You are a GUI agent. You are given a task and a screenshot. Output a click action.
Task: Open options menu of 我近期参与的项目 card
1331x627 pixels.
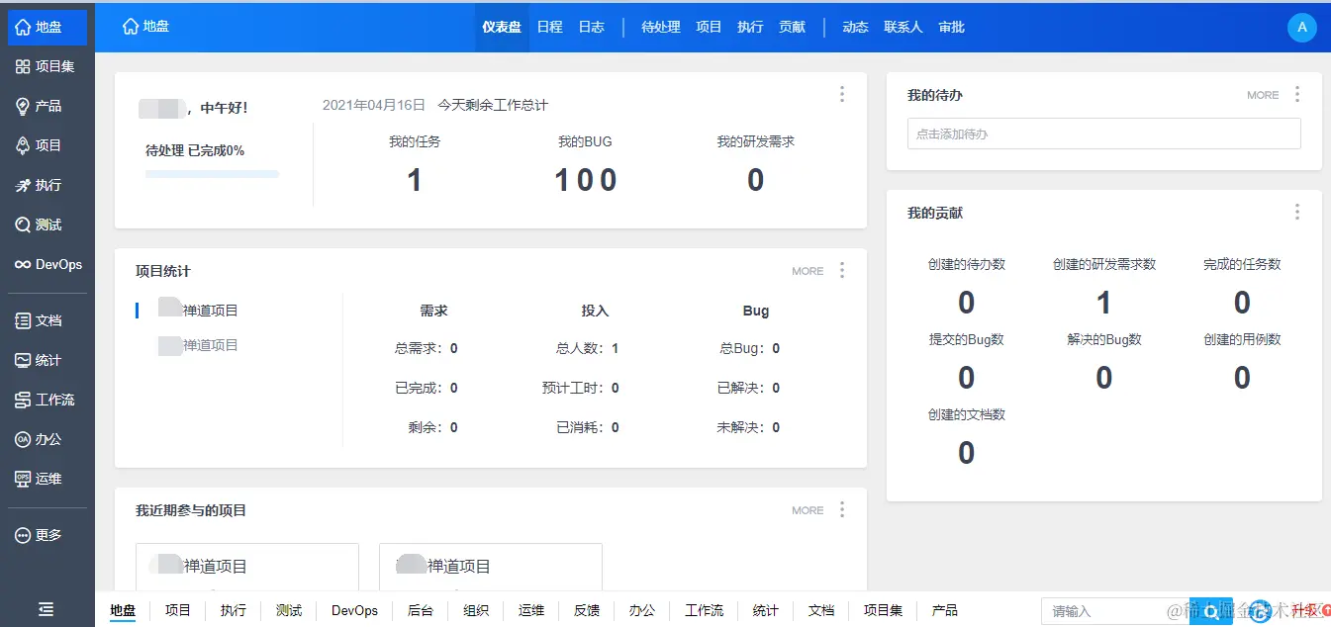(842, 509)
